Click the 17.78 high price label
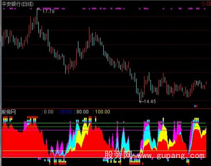The width and height of the screenshot is (211, 166). 49,11
